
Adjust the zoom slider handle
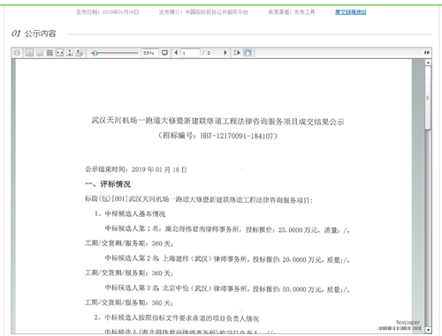[x=95, y=53]
